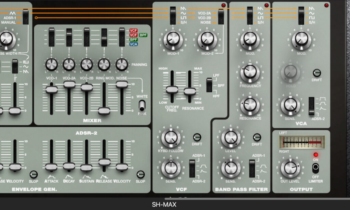The width and height of the screenshot is (350, 210).
Task: Click the output LEFT/RIGHT level meter
Action: [x=301, y=142]
